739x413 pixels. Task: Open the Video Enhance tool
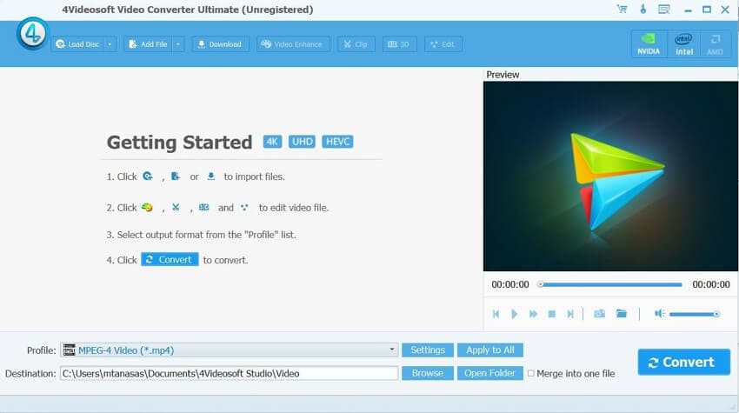(293, 44)
